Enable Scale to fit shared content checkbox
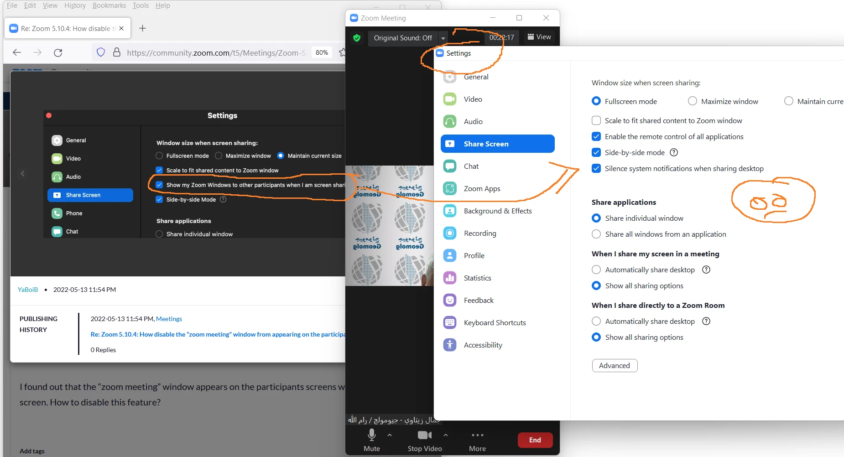 click(596, 120)
